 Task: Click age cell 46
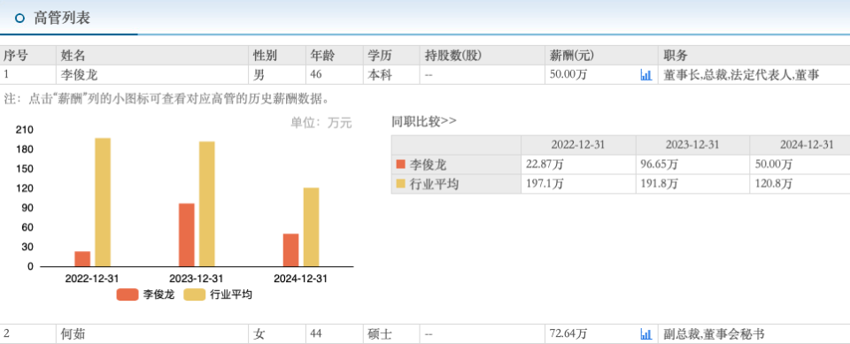click(334, 75)
